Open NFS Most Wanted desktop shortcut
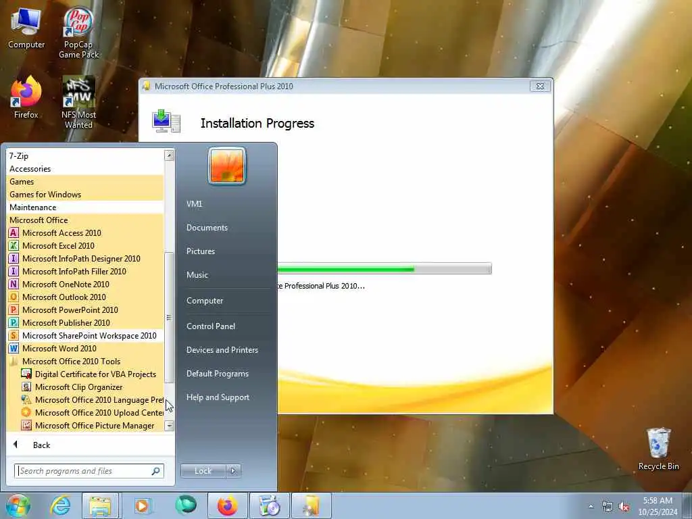This screenshot has height=519, width=692. point(78,103)
